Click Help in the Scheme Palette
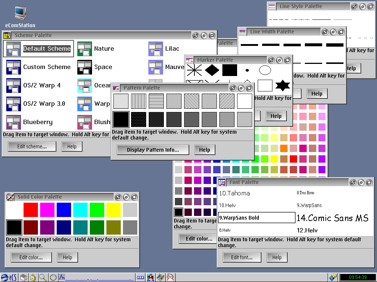377x282 pixels. 72,147
